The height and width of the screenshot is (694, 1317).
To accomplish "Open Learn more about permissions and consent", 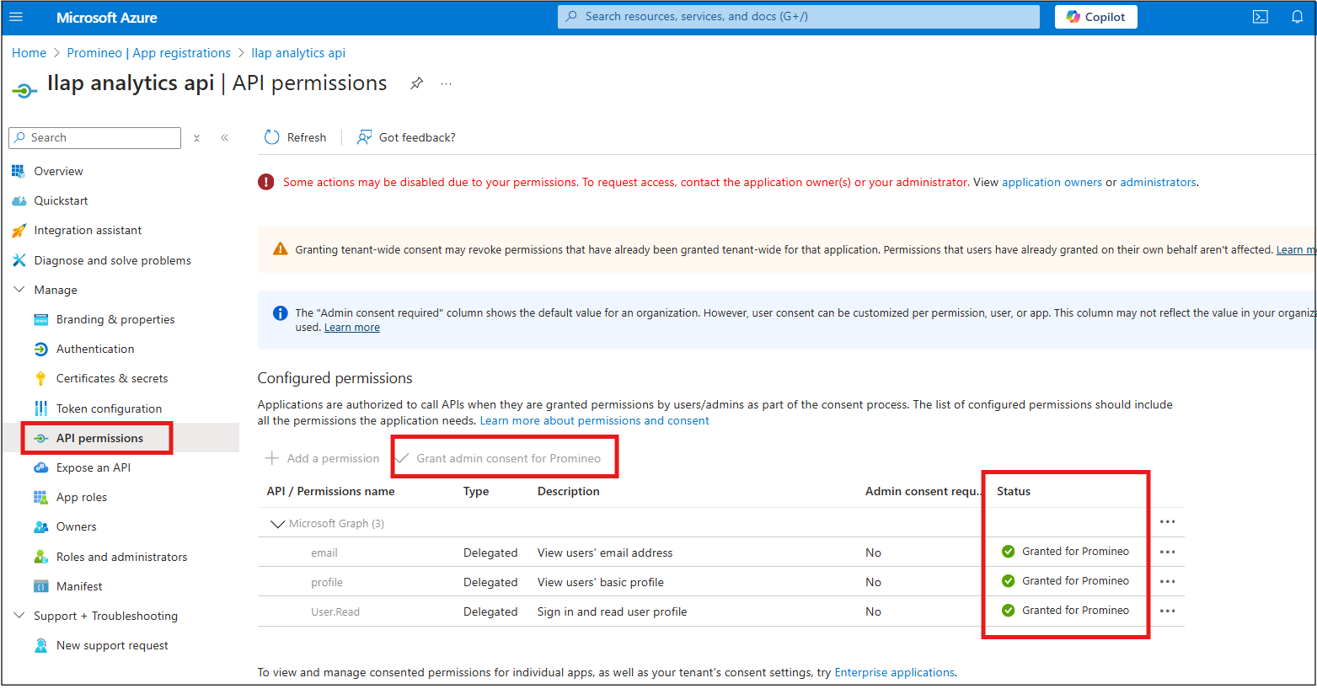I will point(595,420).
